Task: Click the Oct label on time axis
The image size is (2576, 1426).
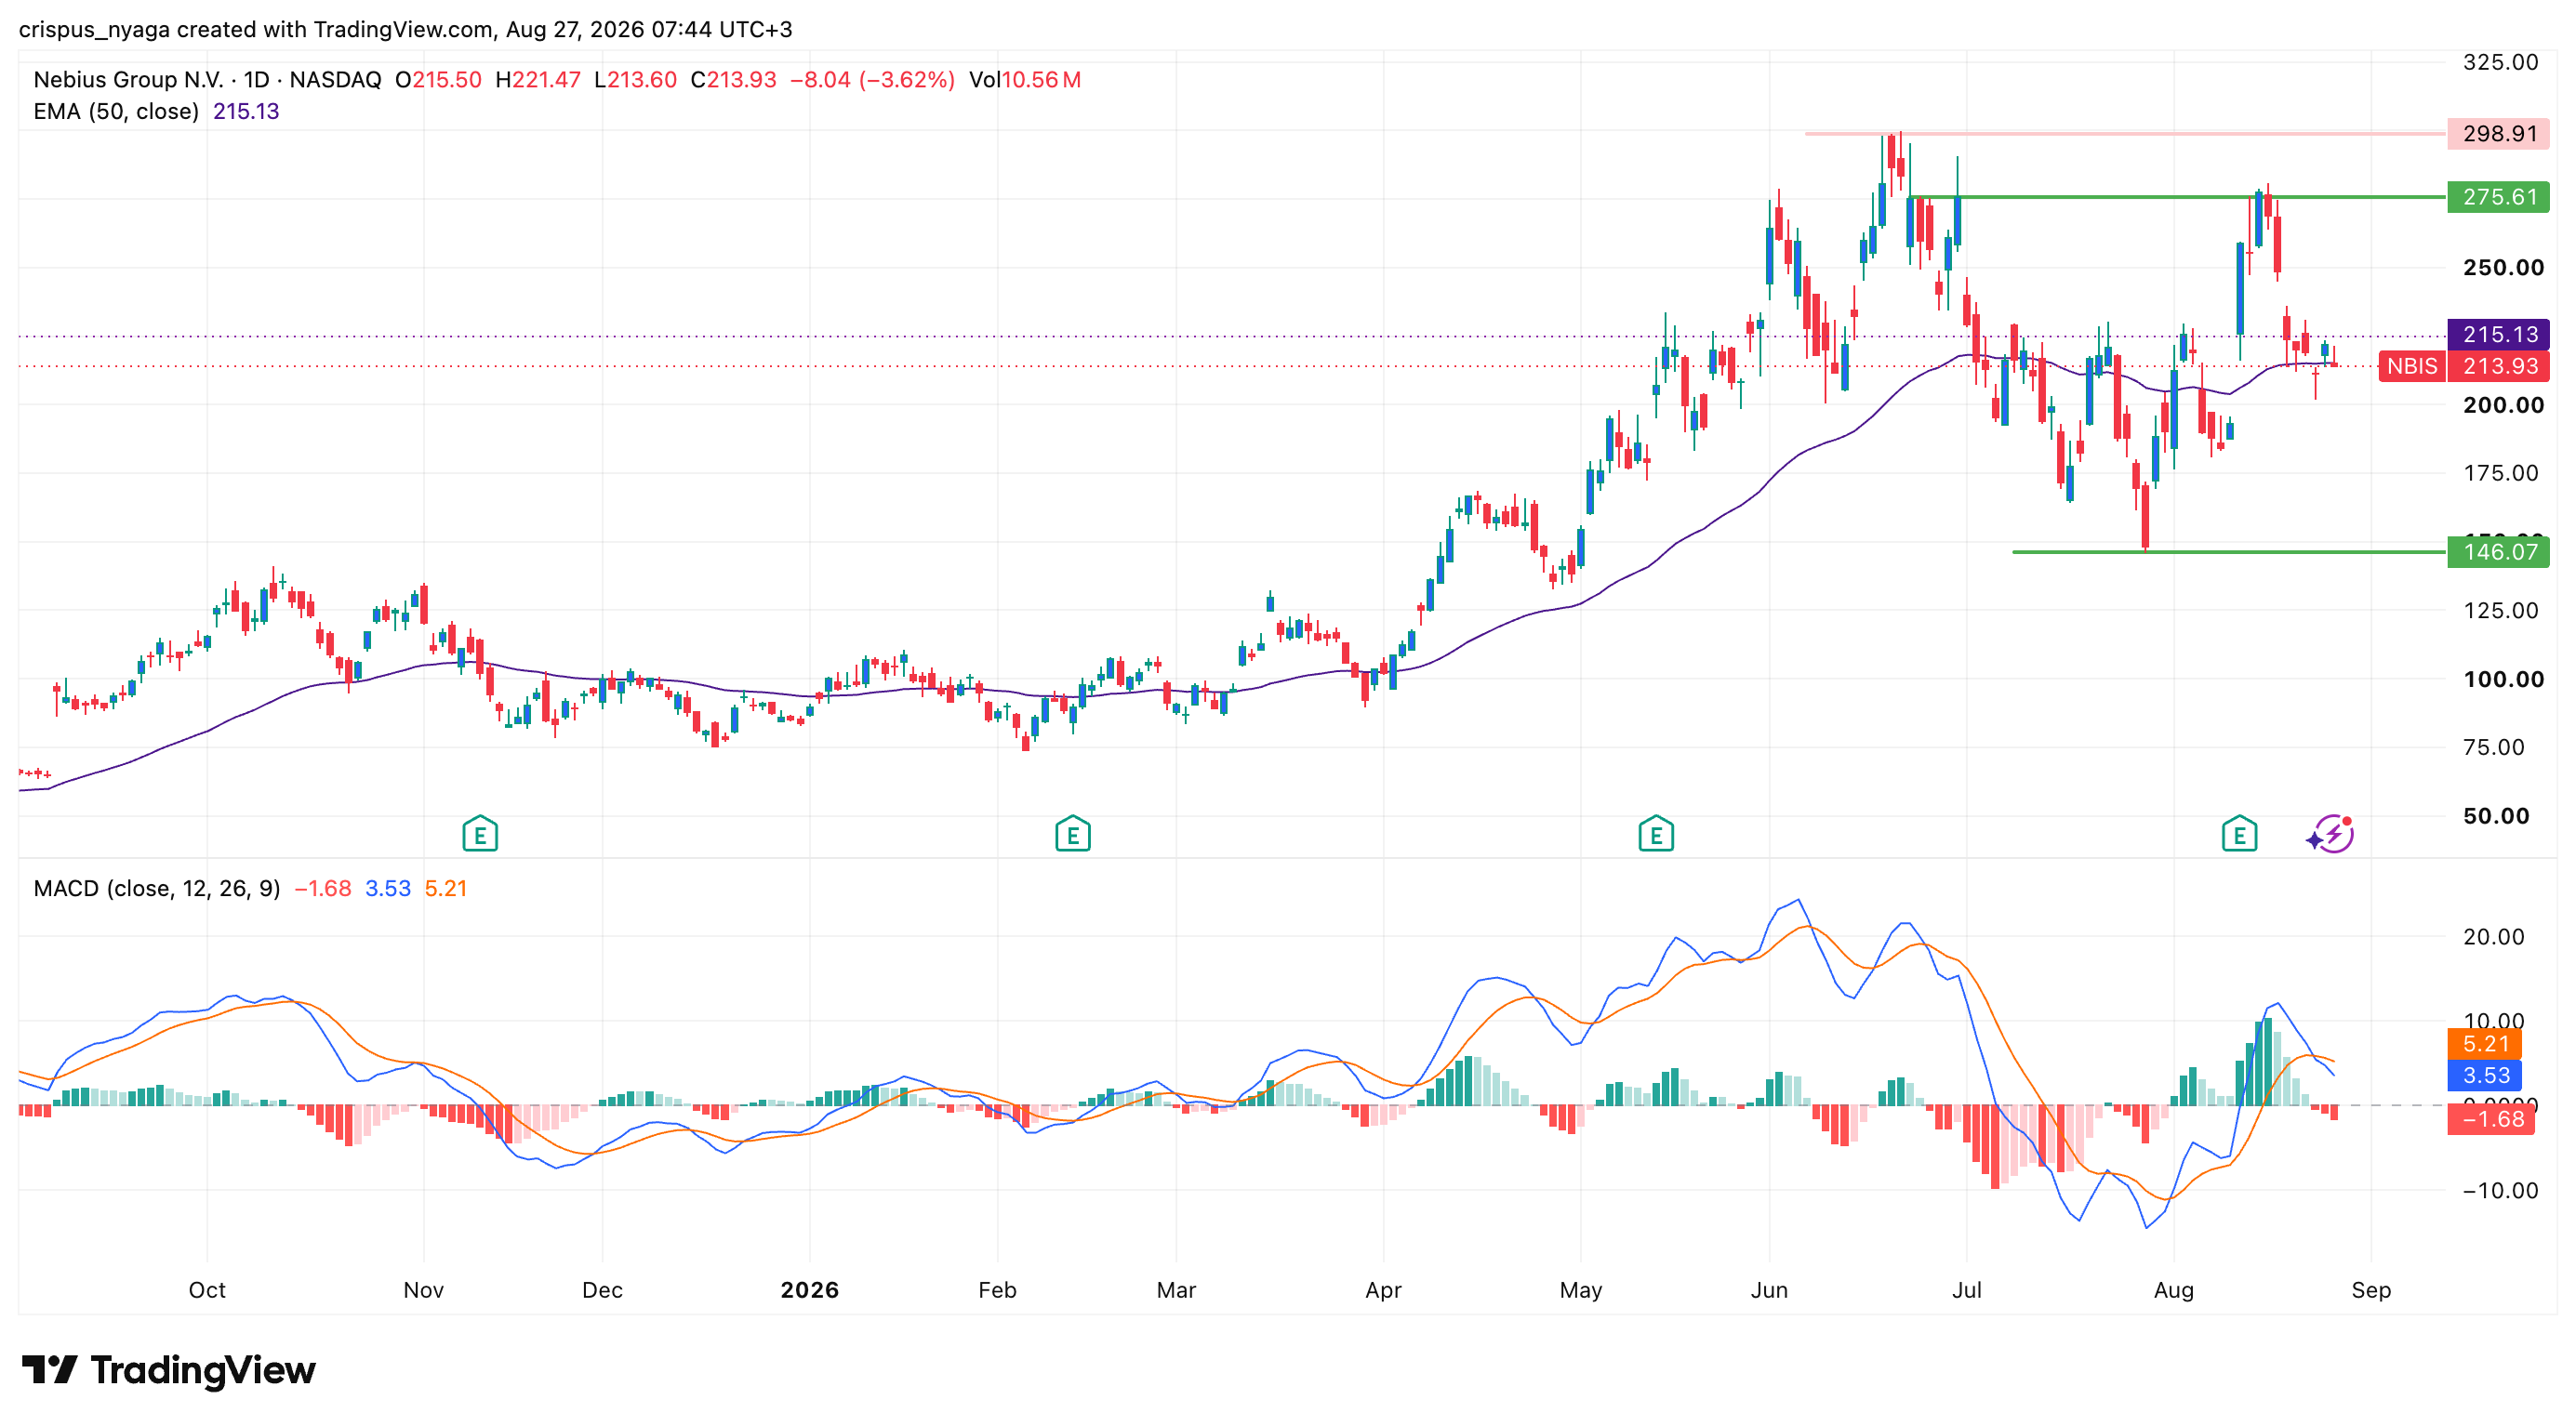Action: (x=207, y=1290)
